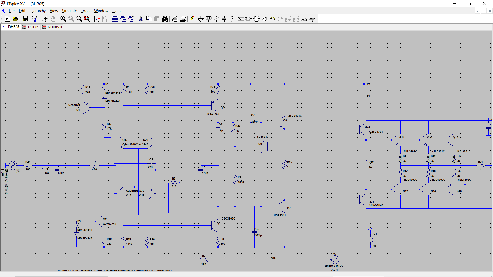Select the Resistor component tool
The width and height of the screenshot is (493, 277).
click(217, 19)
